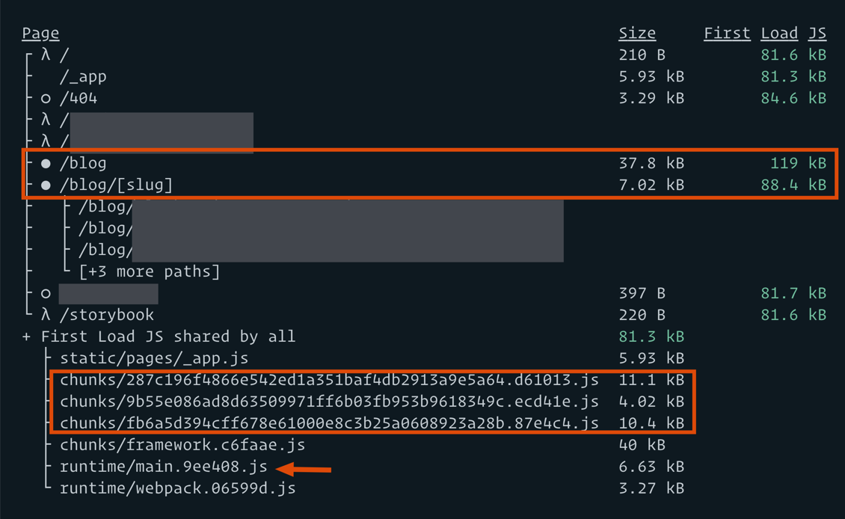Click the runtime/webpack.06599d.js entry
Image resolution: width=845 pixels, height=519 pixels.
pyautogui.click(x=178, y=488)
